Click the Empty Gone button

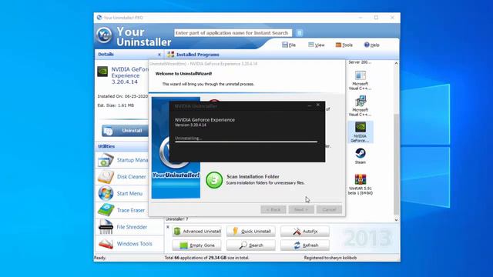click(x=197, y=245)
